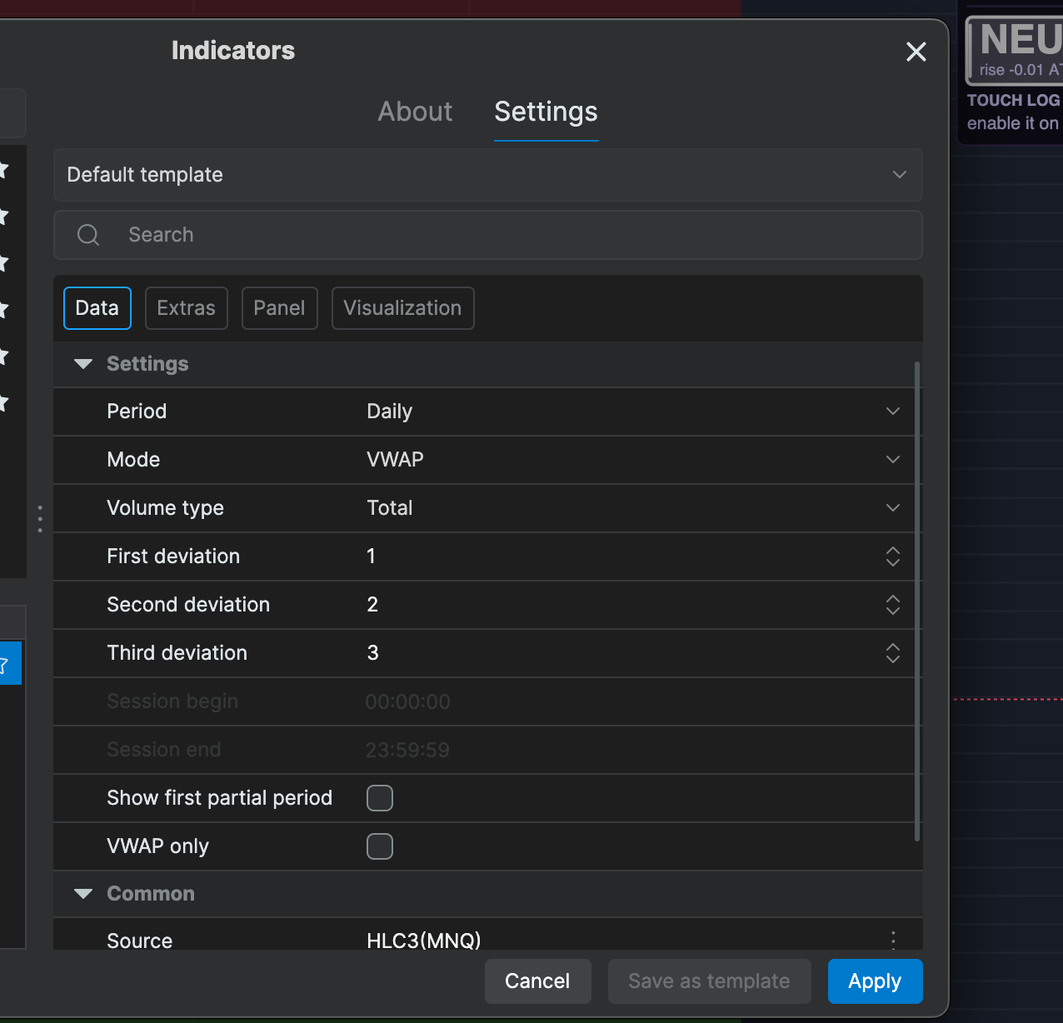Image resolution: width=1063 pixels, height=1023 pixels.
Task: Switch to the Extras tab
Action: click(187, 308)
